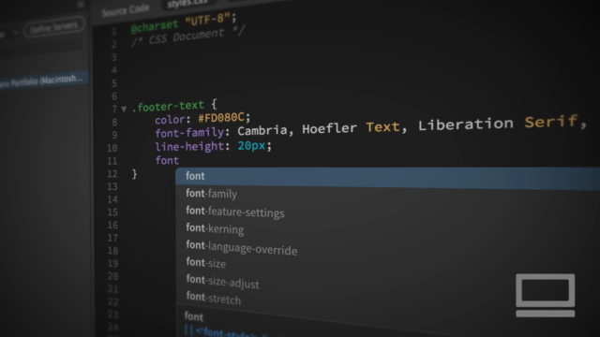Click the closing brace on line 12
The height and width of the screenshot is (337, 600).
pyautogui.click(x=134, y=174)
